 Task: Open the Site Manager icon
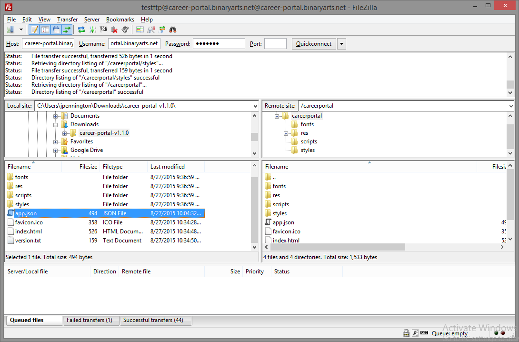tap(10, 30)
